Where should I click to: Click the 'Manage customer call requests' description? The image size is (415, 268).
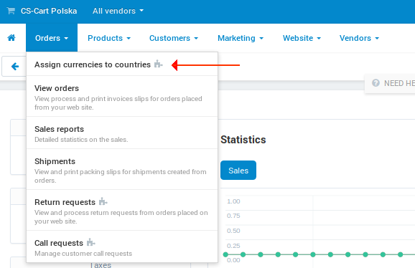[83, 254]
